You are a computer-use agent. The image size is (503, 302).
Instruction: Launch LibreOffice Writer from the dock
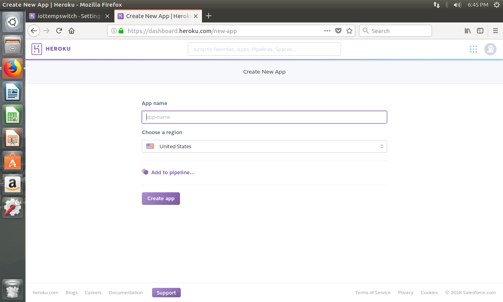[x=13, y=92]
